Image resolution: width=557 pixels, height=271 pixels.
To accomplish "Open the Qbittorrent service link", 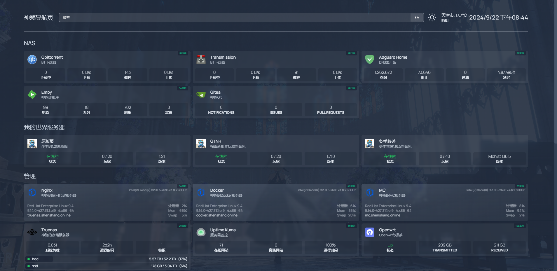I will (52, 57).
